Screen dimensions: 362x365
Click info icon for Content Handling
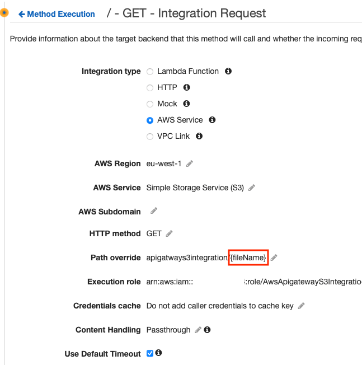click(x=207, y=330)
